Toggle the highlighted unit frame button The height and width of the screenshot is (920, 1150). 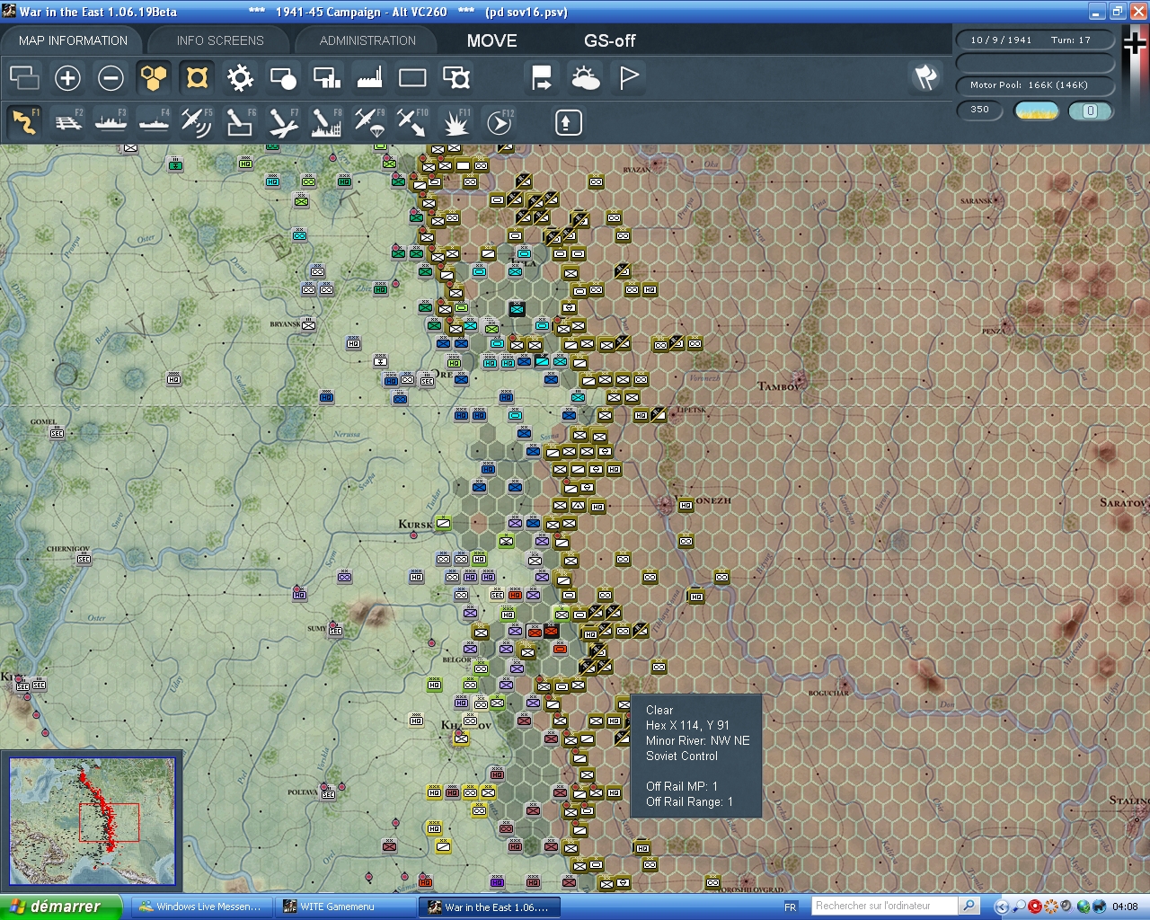[197, 78]
